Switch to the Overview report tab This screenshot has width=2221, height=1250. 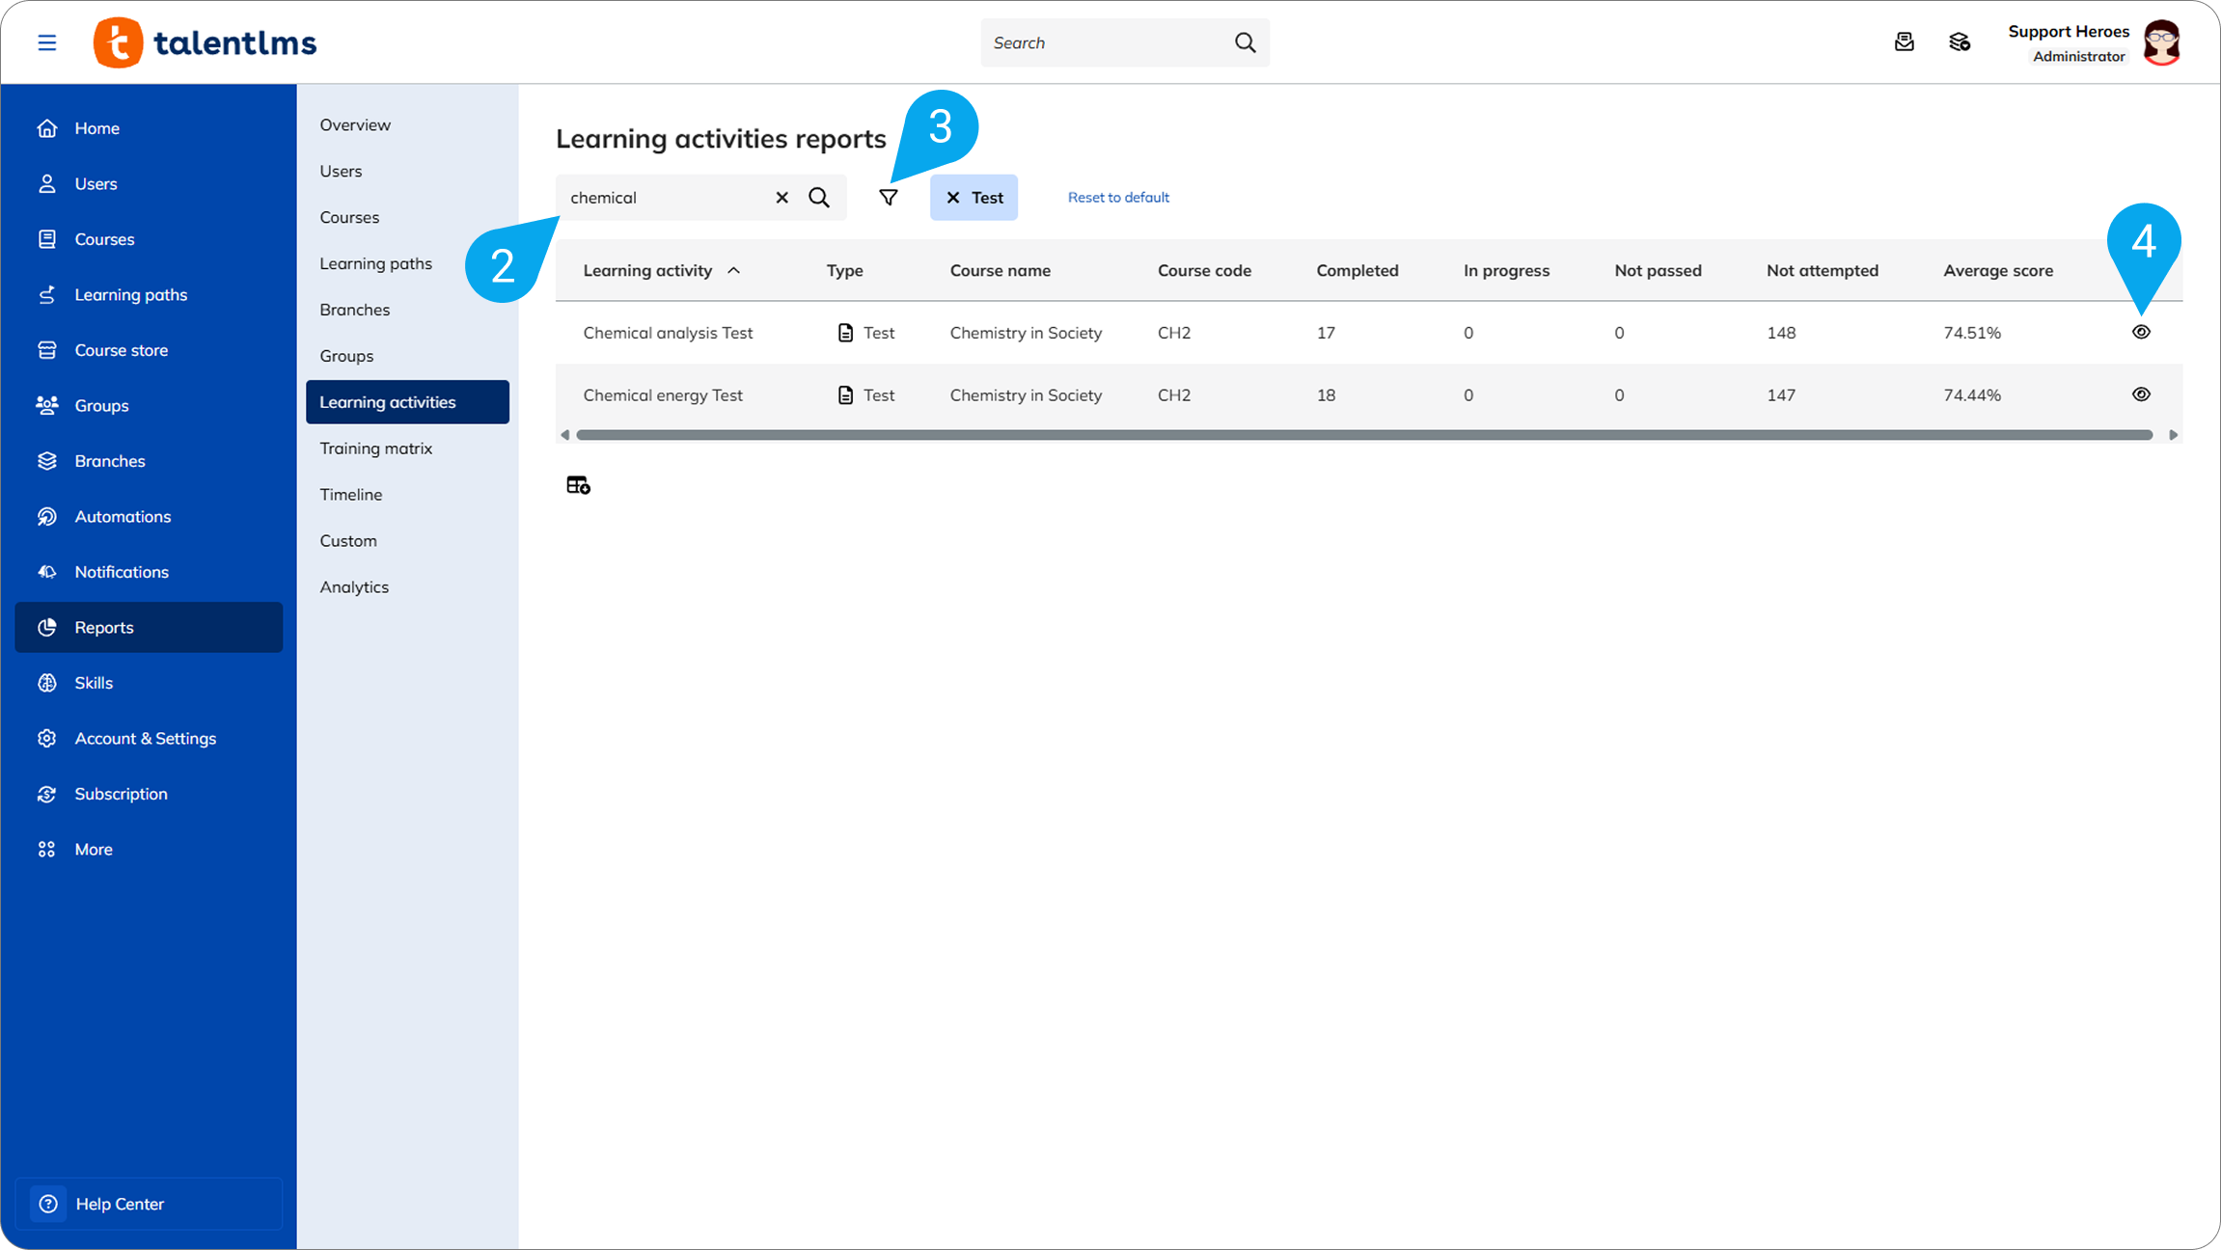(407, 124)
